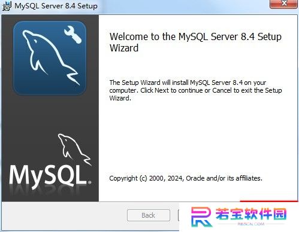The width and height of the screenshot is (299, 232).
Task: Click the "Welcome to the MySQL Server 8.4 Setup Wizard" heading
Action: pos(195,42)
